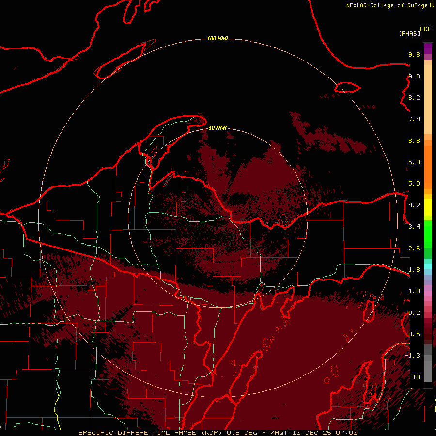This screenshot has width=436, height=436.
Task: Click the [PHAS] unit label
Action: click(409, 34)
